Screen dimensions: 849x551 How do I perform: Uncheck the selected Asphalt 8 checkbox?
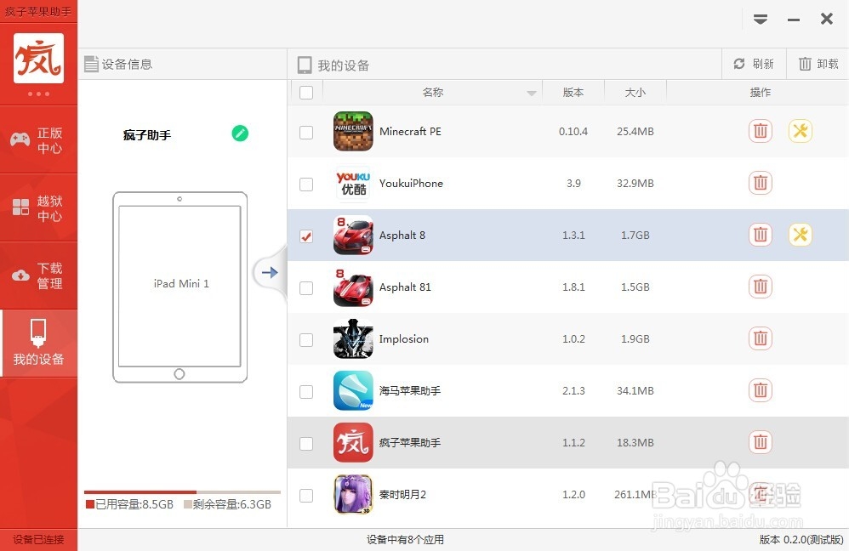point(306,236)
